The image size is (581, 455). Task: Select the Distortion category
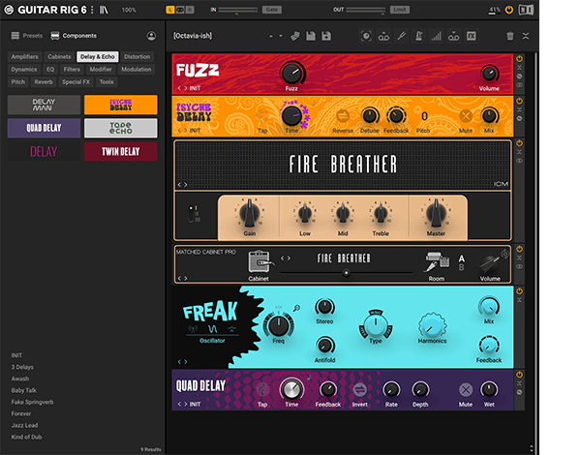[x=138, y=57]
